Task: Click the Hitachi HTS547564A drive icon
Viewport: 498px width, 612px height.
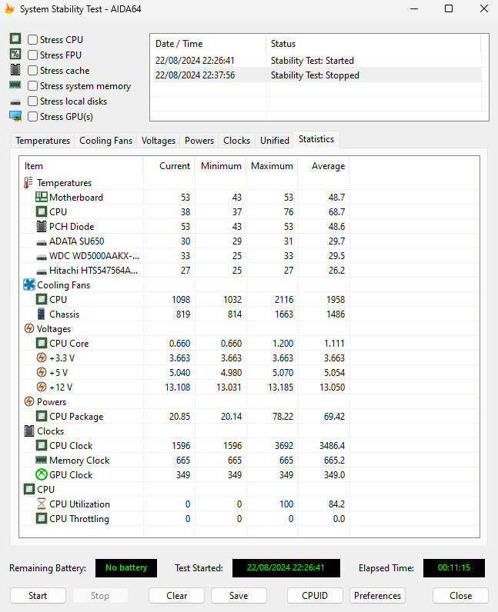Action: [41, 272]
